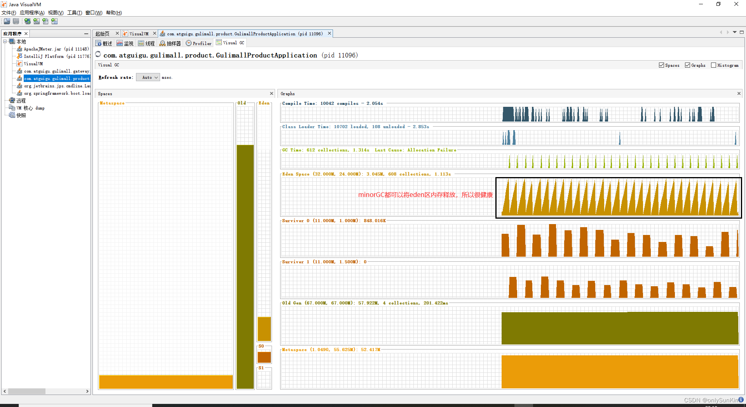746x407 pixels.
Task: Open the 帮助 menu
Action: pos(114,13)
